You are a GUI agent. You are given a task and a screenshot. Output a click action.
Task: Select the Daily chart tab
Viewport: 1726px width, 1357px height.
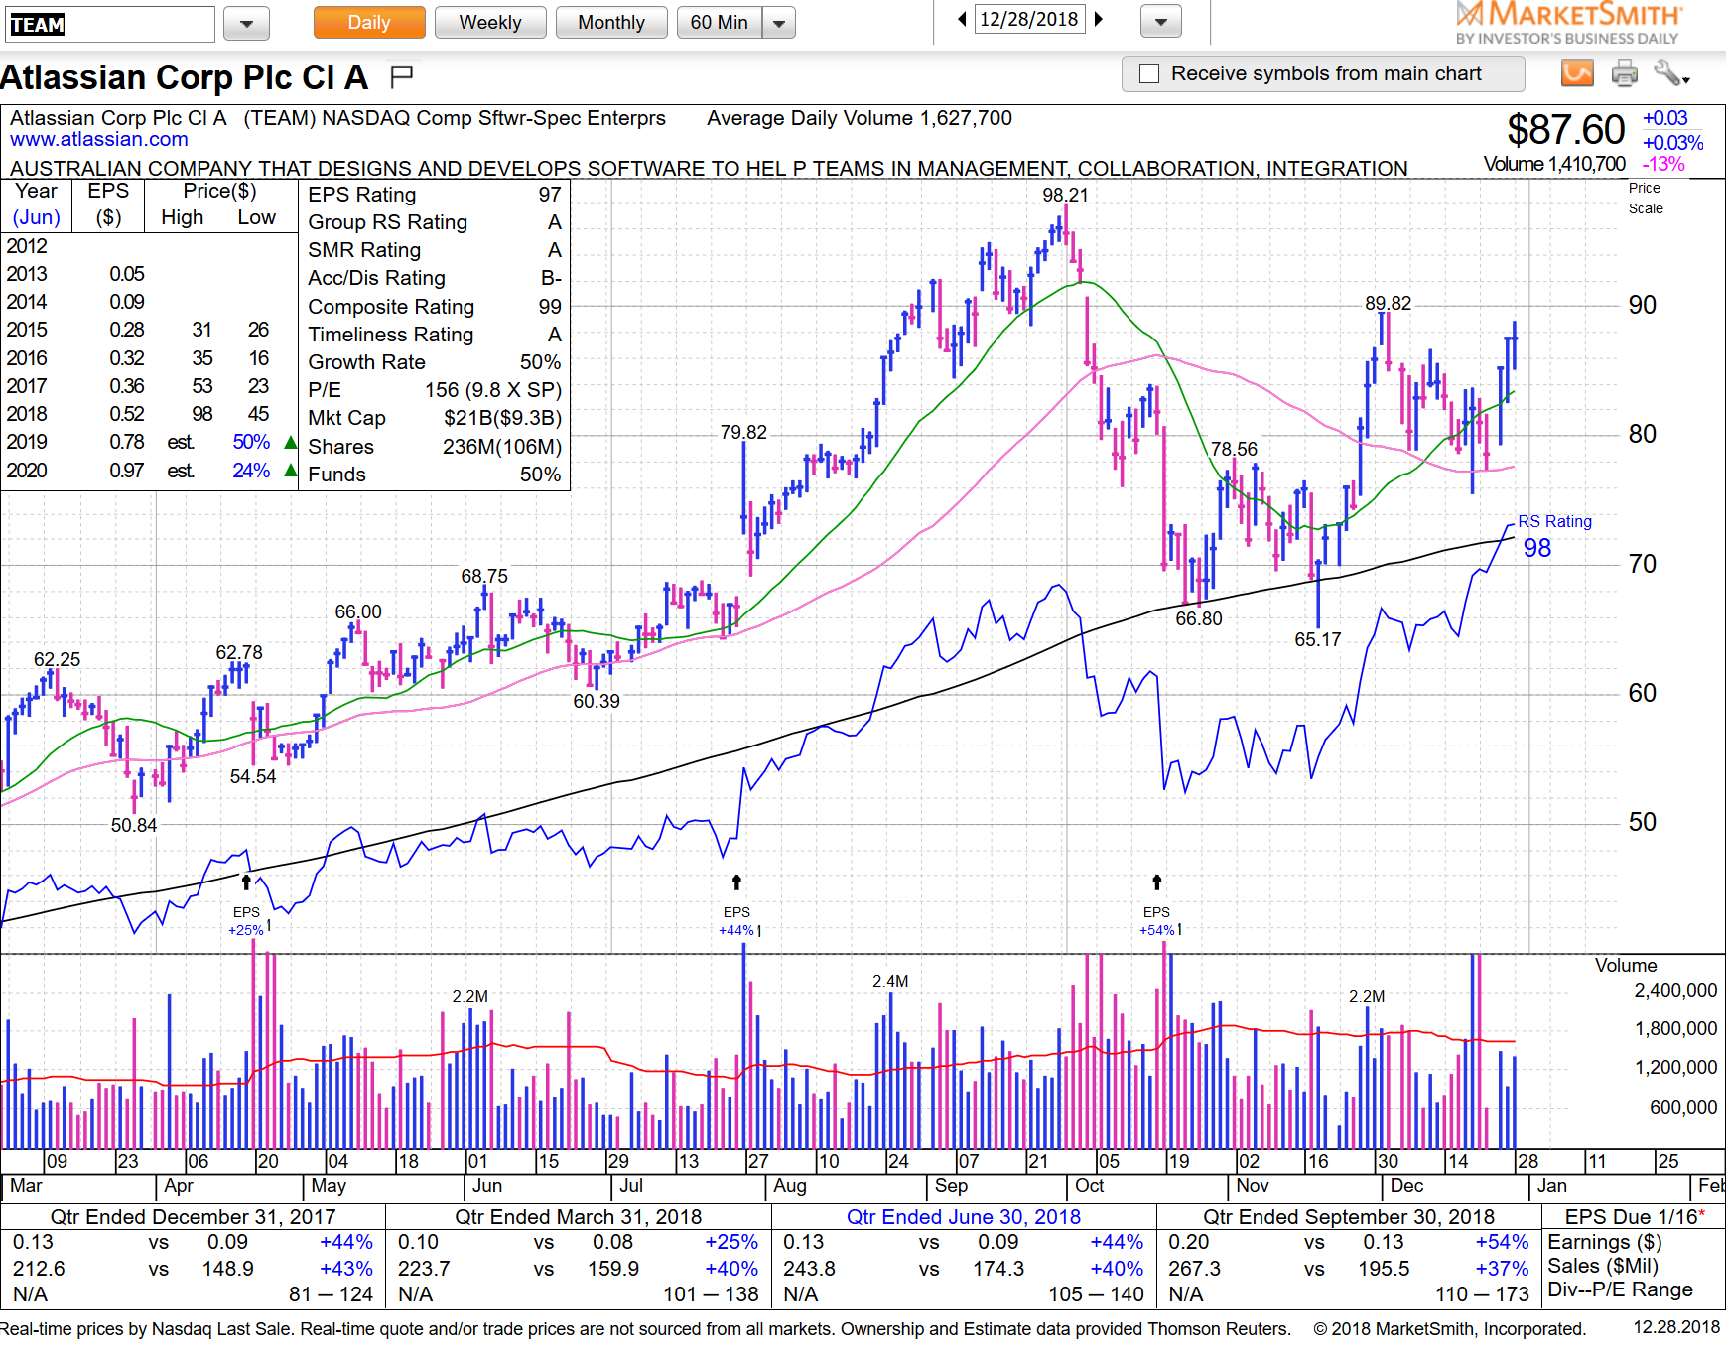(x=368, y=22)
